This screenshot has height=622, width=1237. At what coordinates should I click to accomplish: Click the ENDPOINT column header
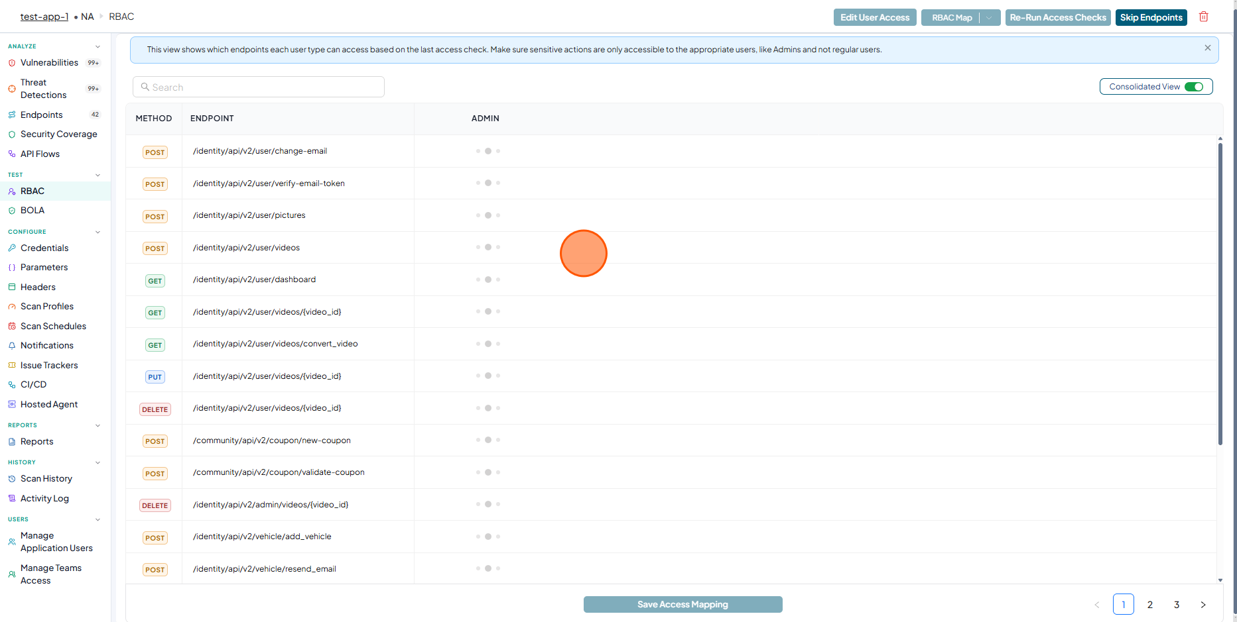212,119
